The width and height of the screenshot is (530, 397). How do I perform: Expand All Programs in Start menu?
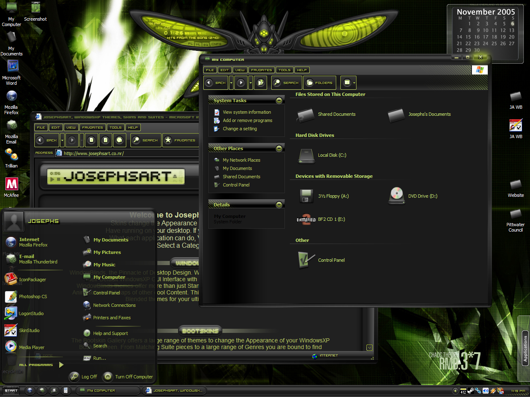click(x=41, y=365)
